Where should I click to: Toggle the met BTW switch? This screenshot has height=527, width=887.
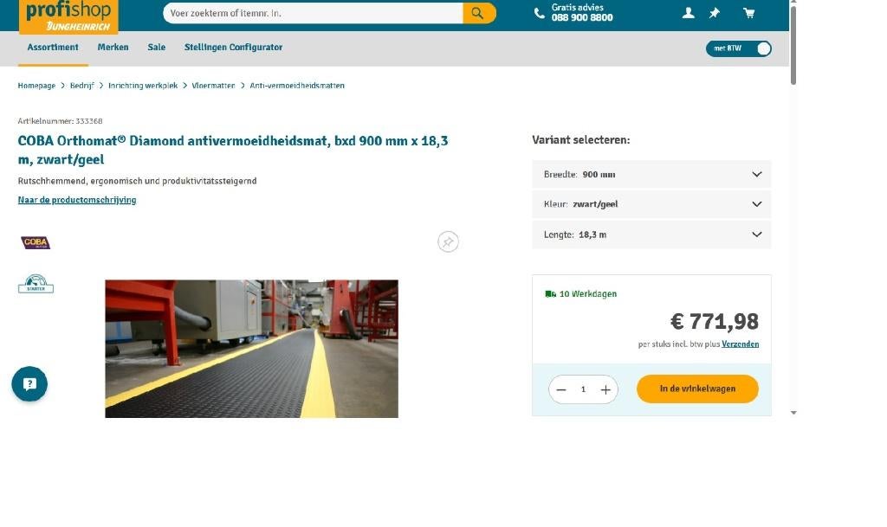(x=738, y=48)
